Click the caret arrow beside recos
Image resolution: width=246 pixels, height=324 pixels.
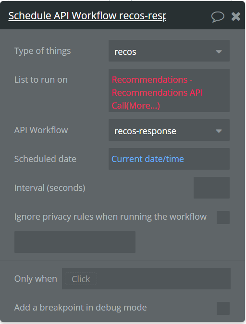click(219, 51)
